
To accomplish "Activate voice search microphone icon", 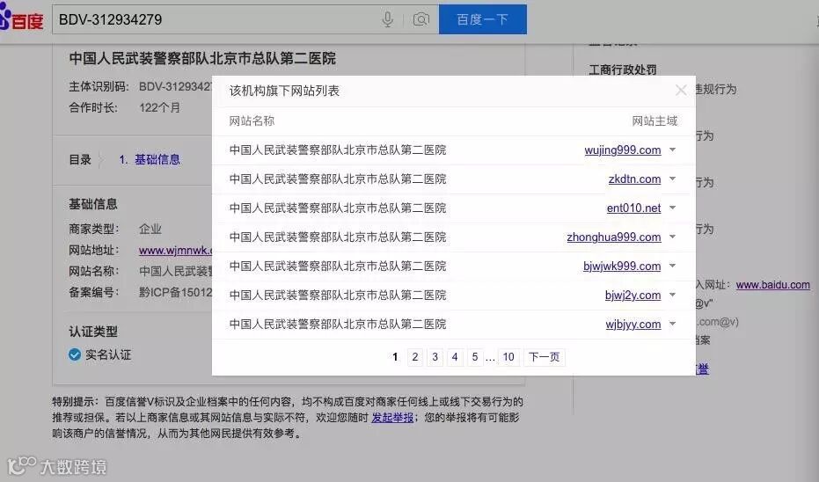I will [x=388, y=20].
